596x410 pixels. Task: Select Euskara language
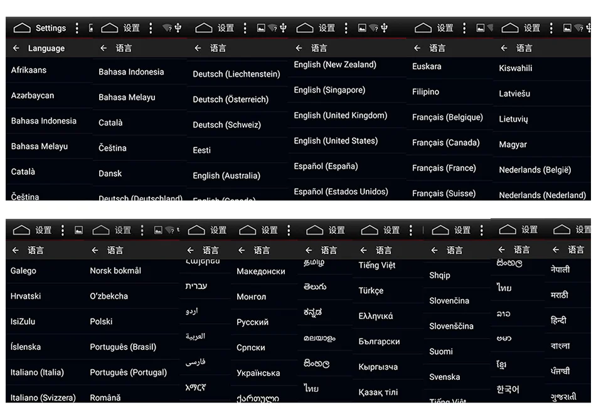click(x=427, y=66)
